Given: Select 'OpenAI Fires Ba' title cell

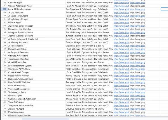Looking at the screenshot, I should coord(73,59).
